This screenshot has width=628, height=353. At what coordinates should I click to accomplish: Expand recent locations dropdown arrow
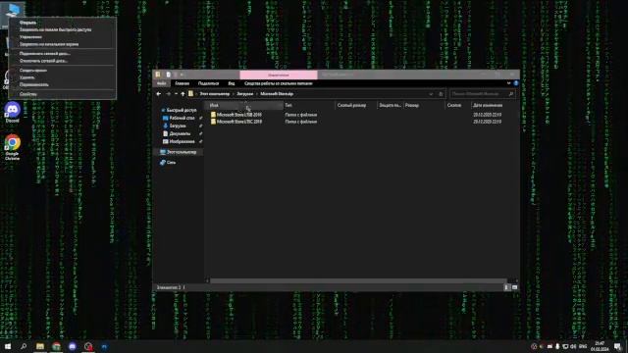coord(176,94)
